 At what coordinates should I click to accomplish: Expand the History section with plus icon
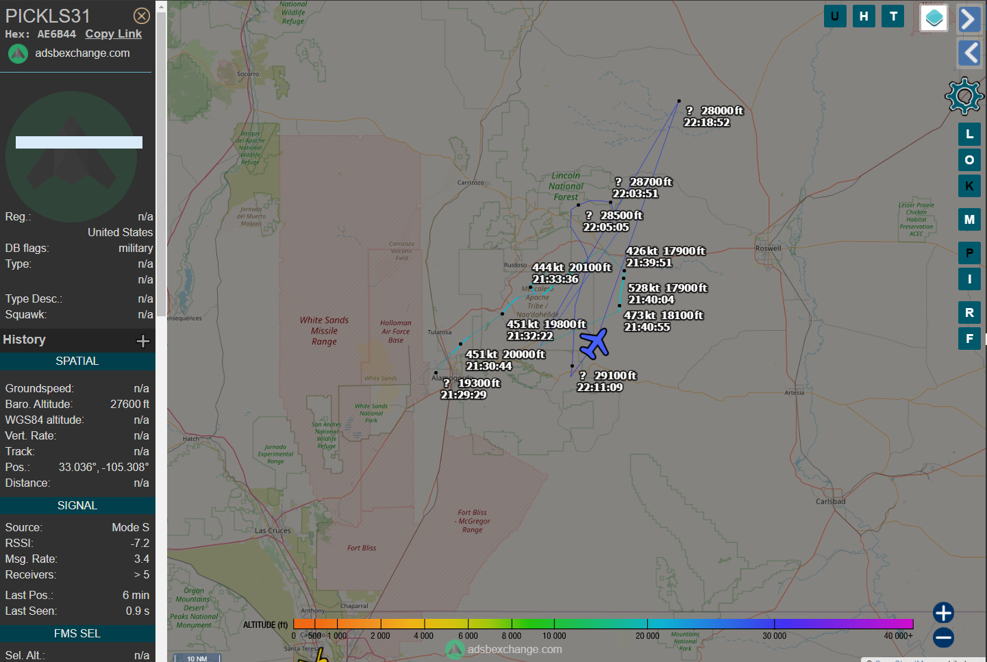[143, 341]
